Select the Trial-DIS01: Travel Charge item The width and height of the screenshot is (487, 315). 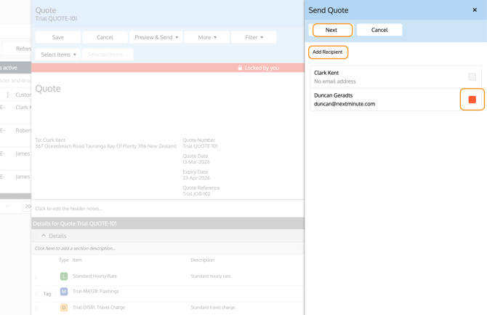(x=99, y=307)
